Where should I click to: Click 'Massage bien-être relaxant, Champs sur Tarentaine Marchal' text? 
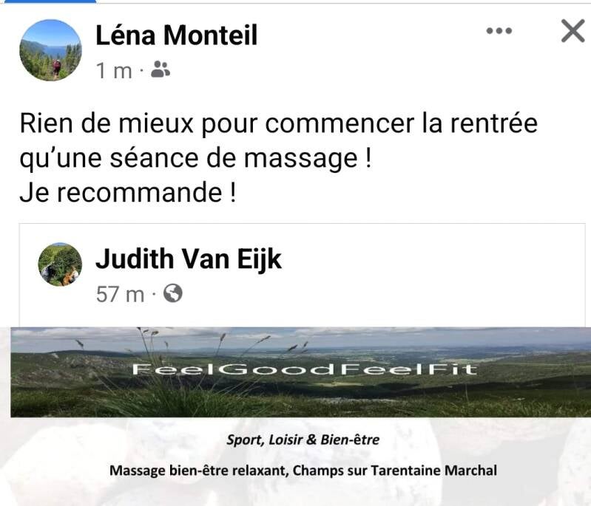pos(303,471)
